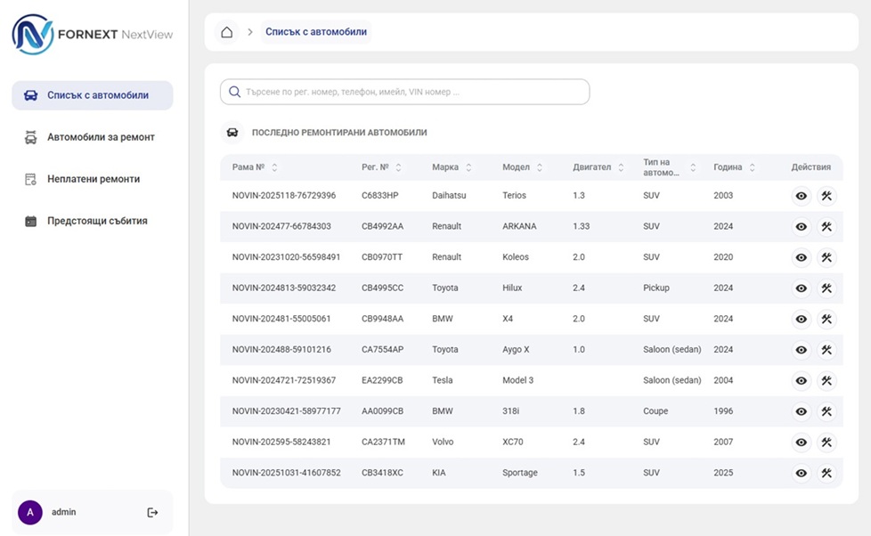Open repair tools for Toyota Aygo X
This screenshot has height=536, width=871.
(826, 350)
